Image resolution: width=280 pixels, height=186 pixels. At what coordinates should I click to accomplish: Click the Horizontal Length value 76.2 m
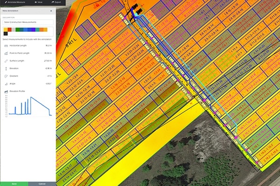pyautogui.click(x=49, y=46)
